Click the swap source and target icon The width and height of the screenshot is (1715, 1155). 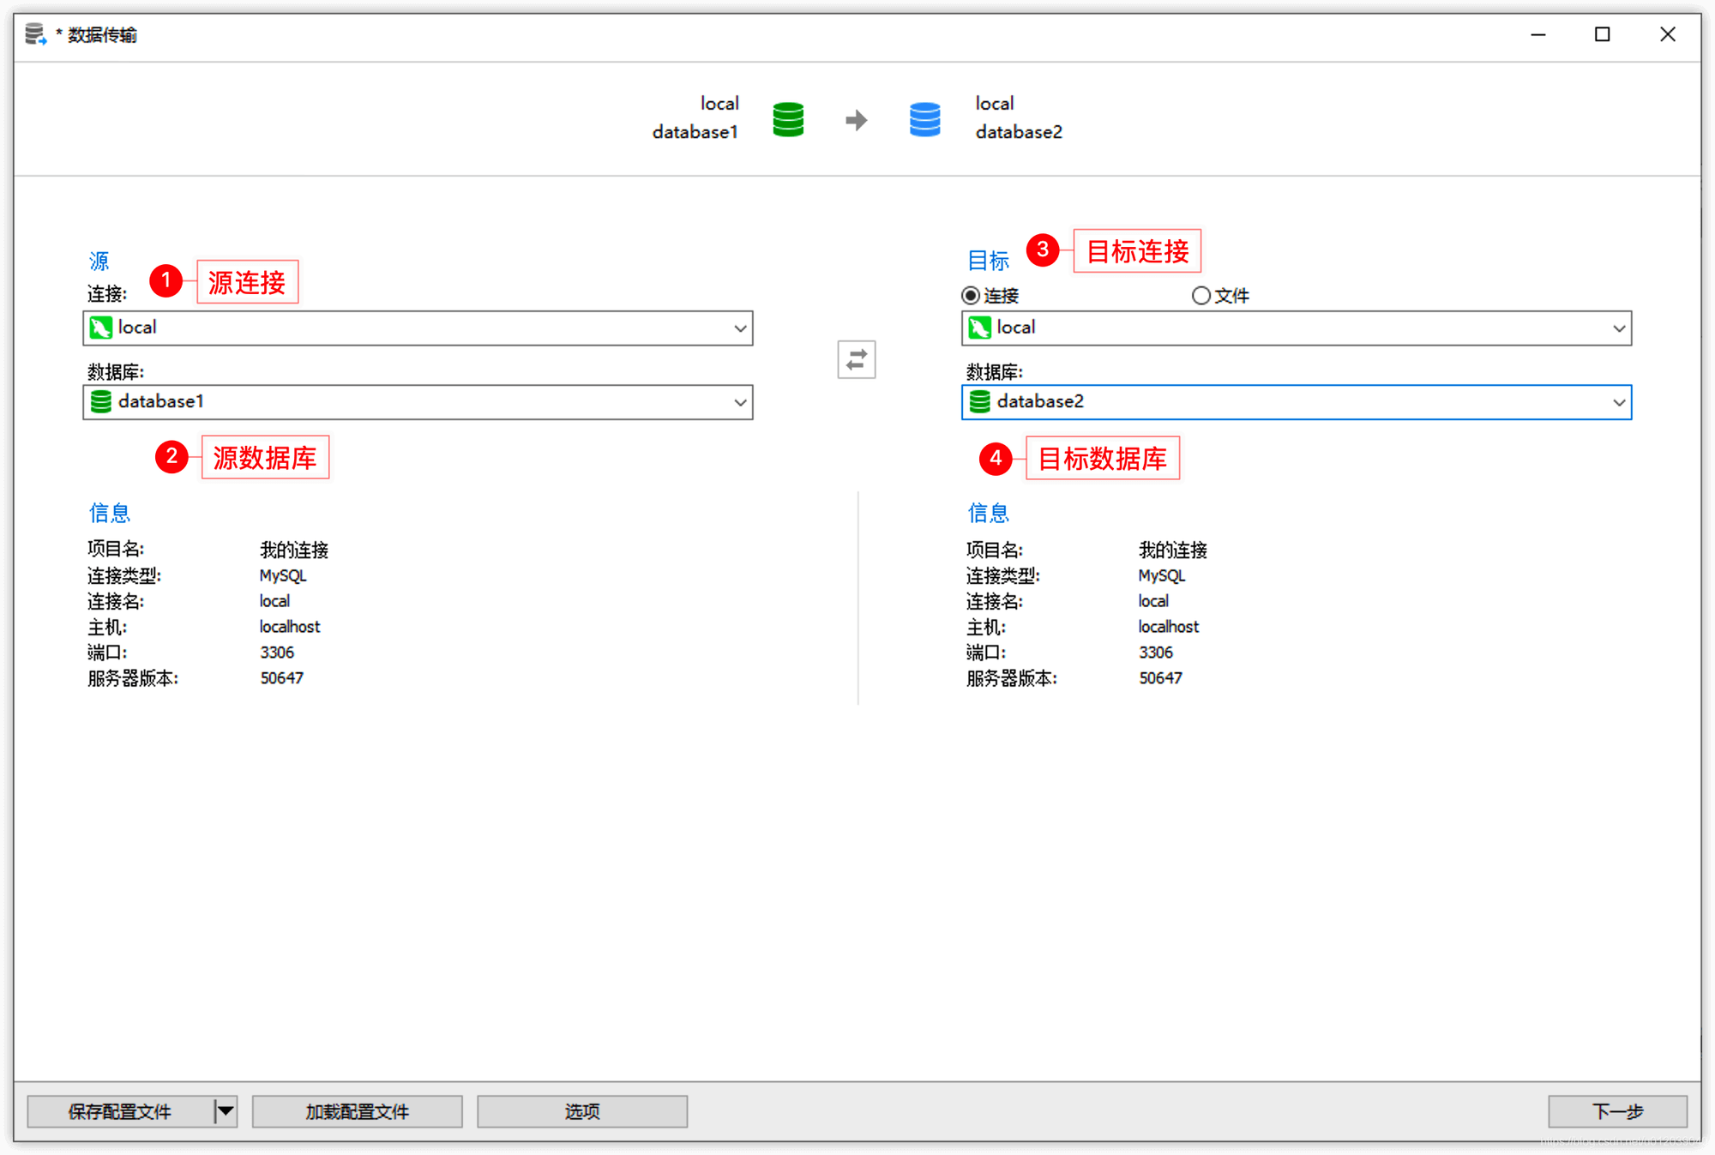click(856, 360)
